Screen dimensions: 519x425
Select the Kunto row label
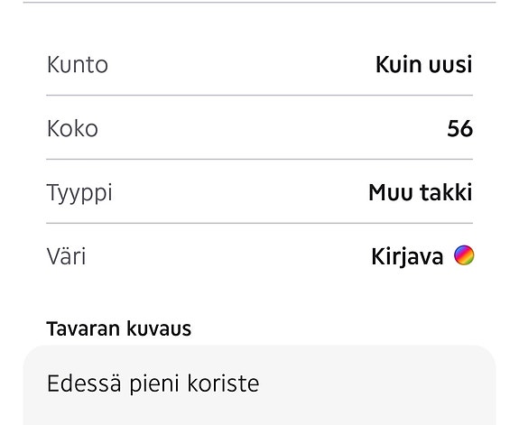click(78, 64)
